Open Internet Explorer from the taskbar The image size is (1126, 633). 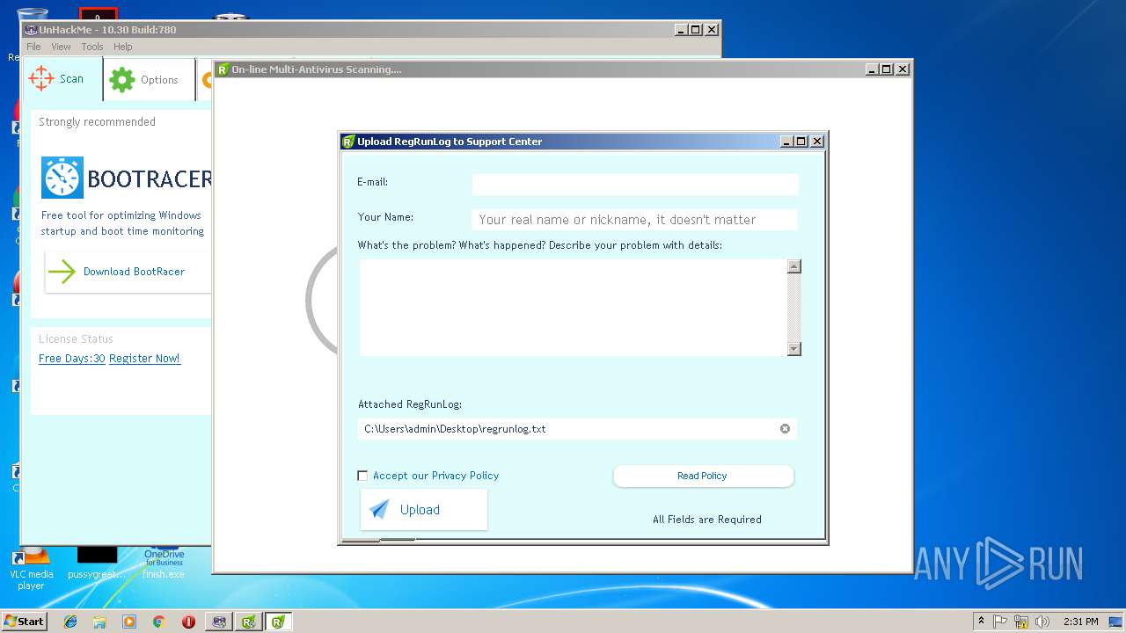[x=70, y=622]
